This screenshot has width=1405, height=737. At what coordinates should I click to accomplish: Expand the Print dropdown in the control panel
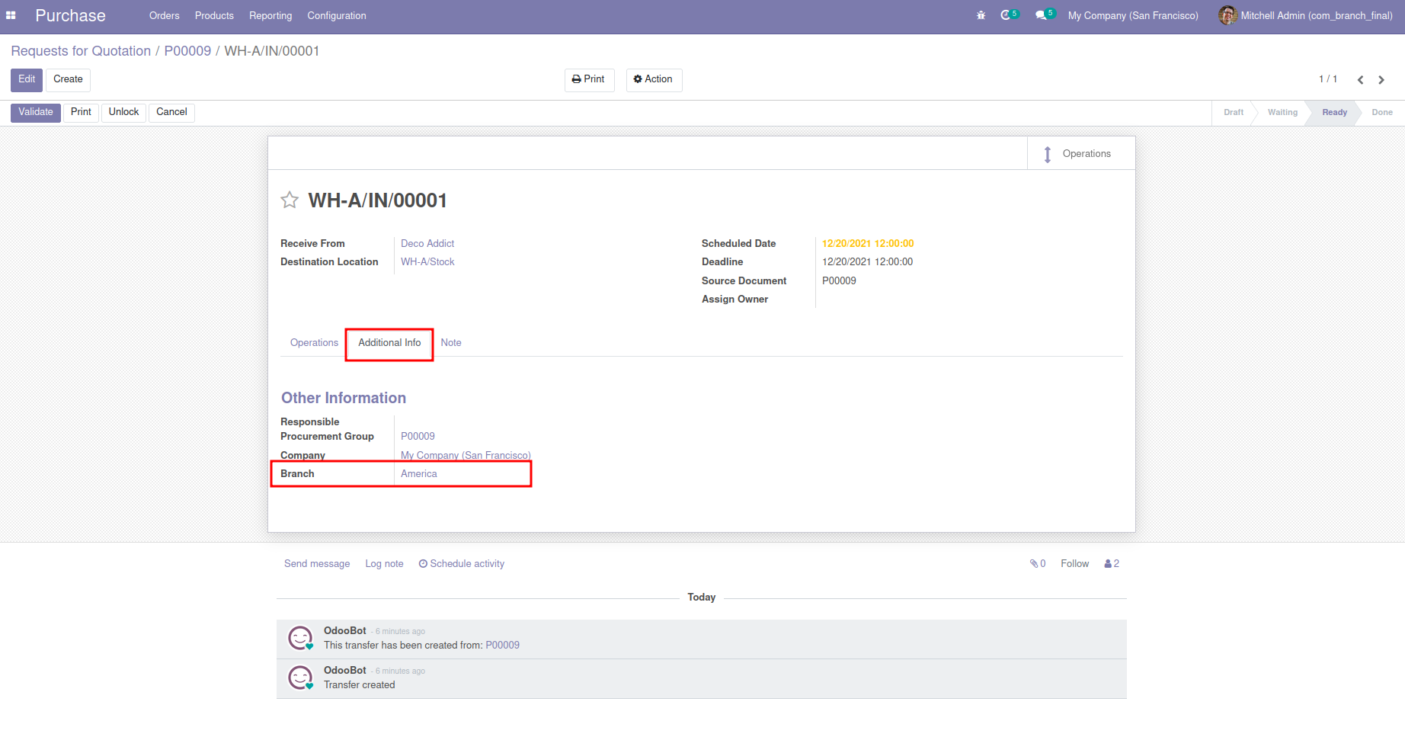[589, 79]
